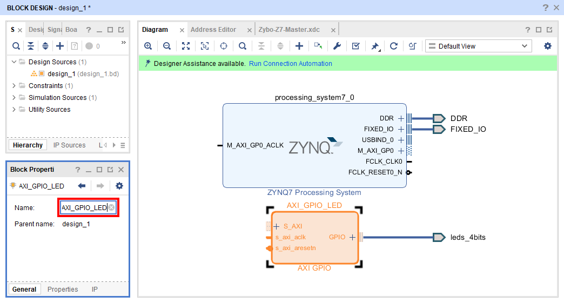Clear the Name field with the x icon
The height and width of the screenshot is (303, 564).
(111, 207)
